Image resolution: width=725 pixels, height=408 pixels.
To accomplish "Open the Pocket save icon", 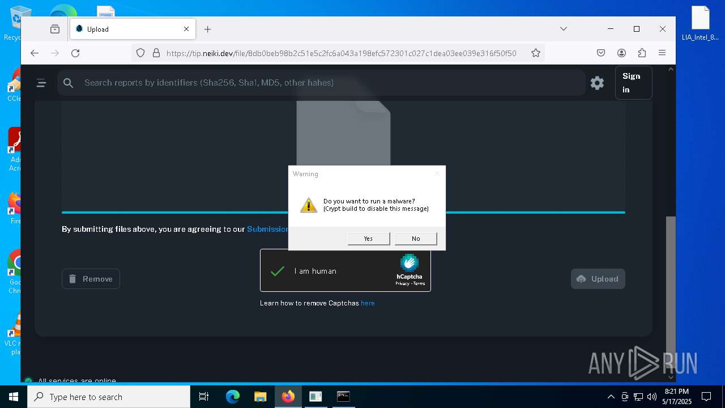I will 601,53.
